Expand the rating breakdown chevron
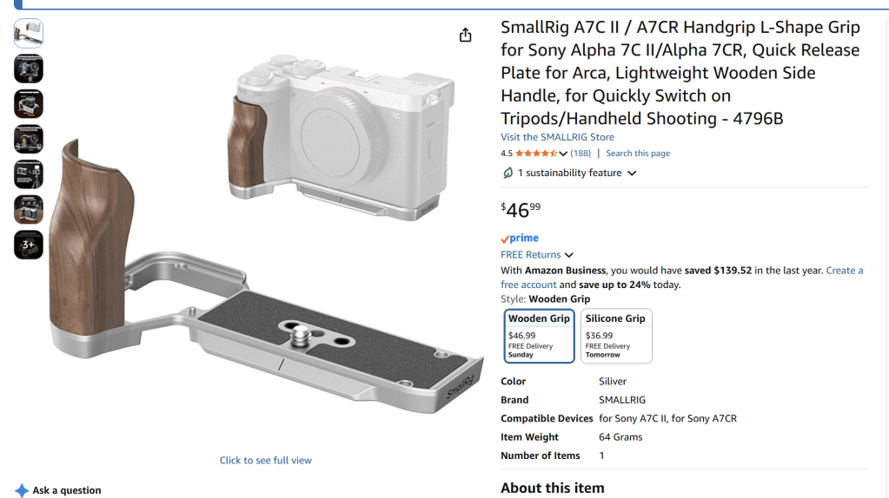The height and width of the screenshot is (498, 889). [563, 154]
